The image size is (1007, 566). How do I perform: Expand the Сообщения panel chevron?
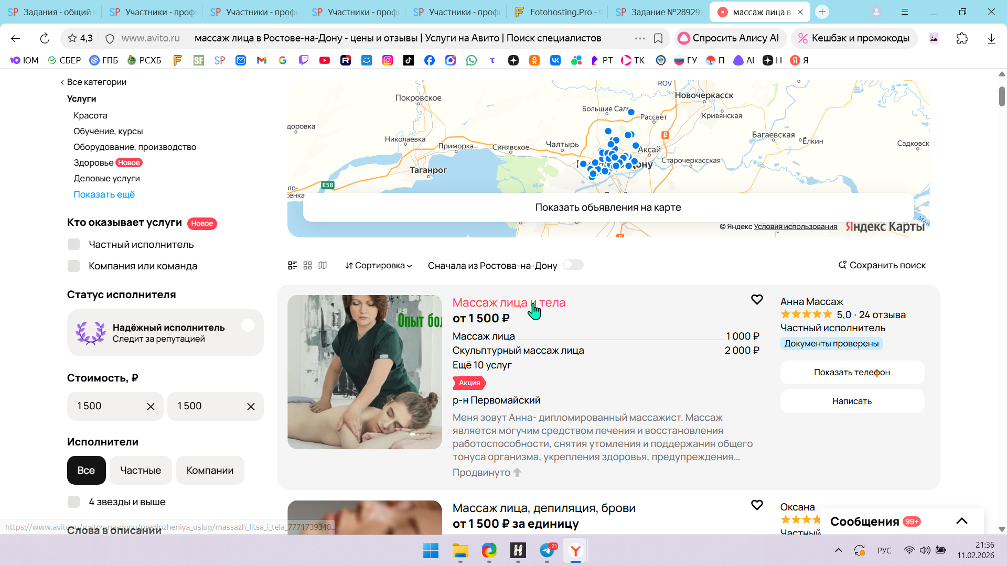pos(961,521)
